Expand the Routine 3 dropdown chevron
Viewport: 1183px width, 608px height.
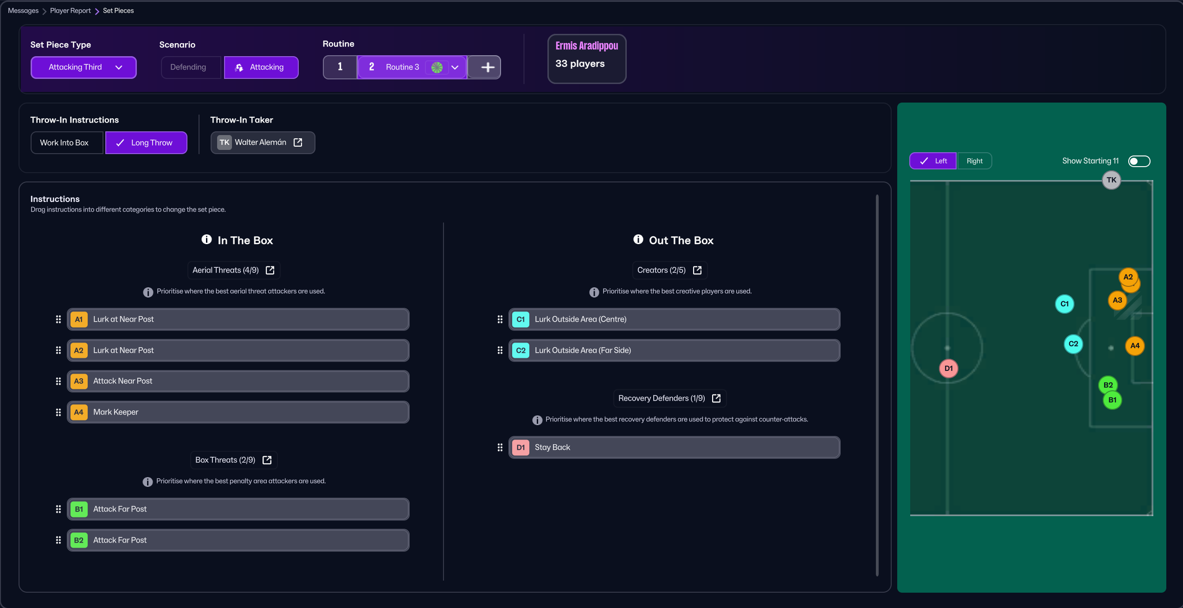[x=455, y=67]
